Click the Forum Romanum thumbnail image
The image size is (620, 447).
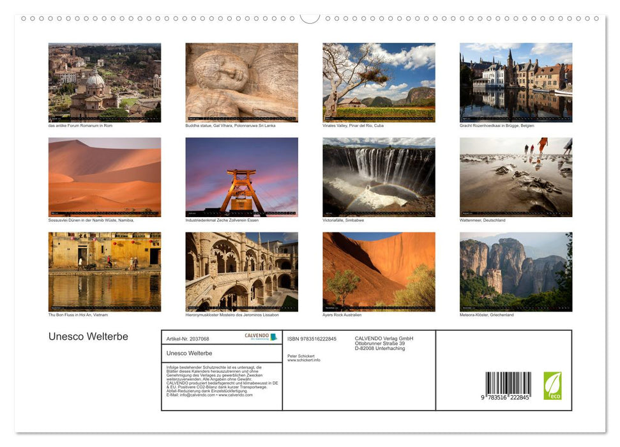tap(105, 82)
